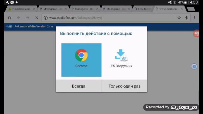Viewport: 203px width, 114px height.
Task: Tap the 14:50 clock
Action: click(193, 2)
